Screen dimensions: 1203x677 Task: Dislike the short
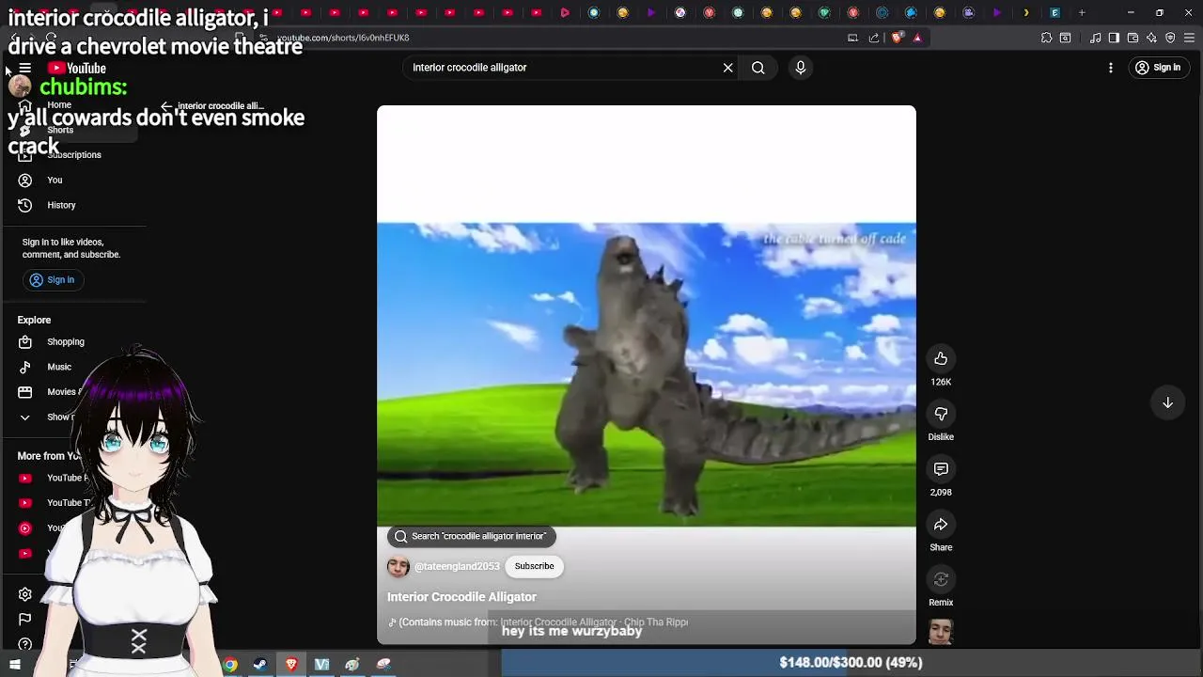[941, 414]
